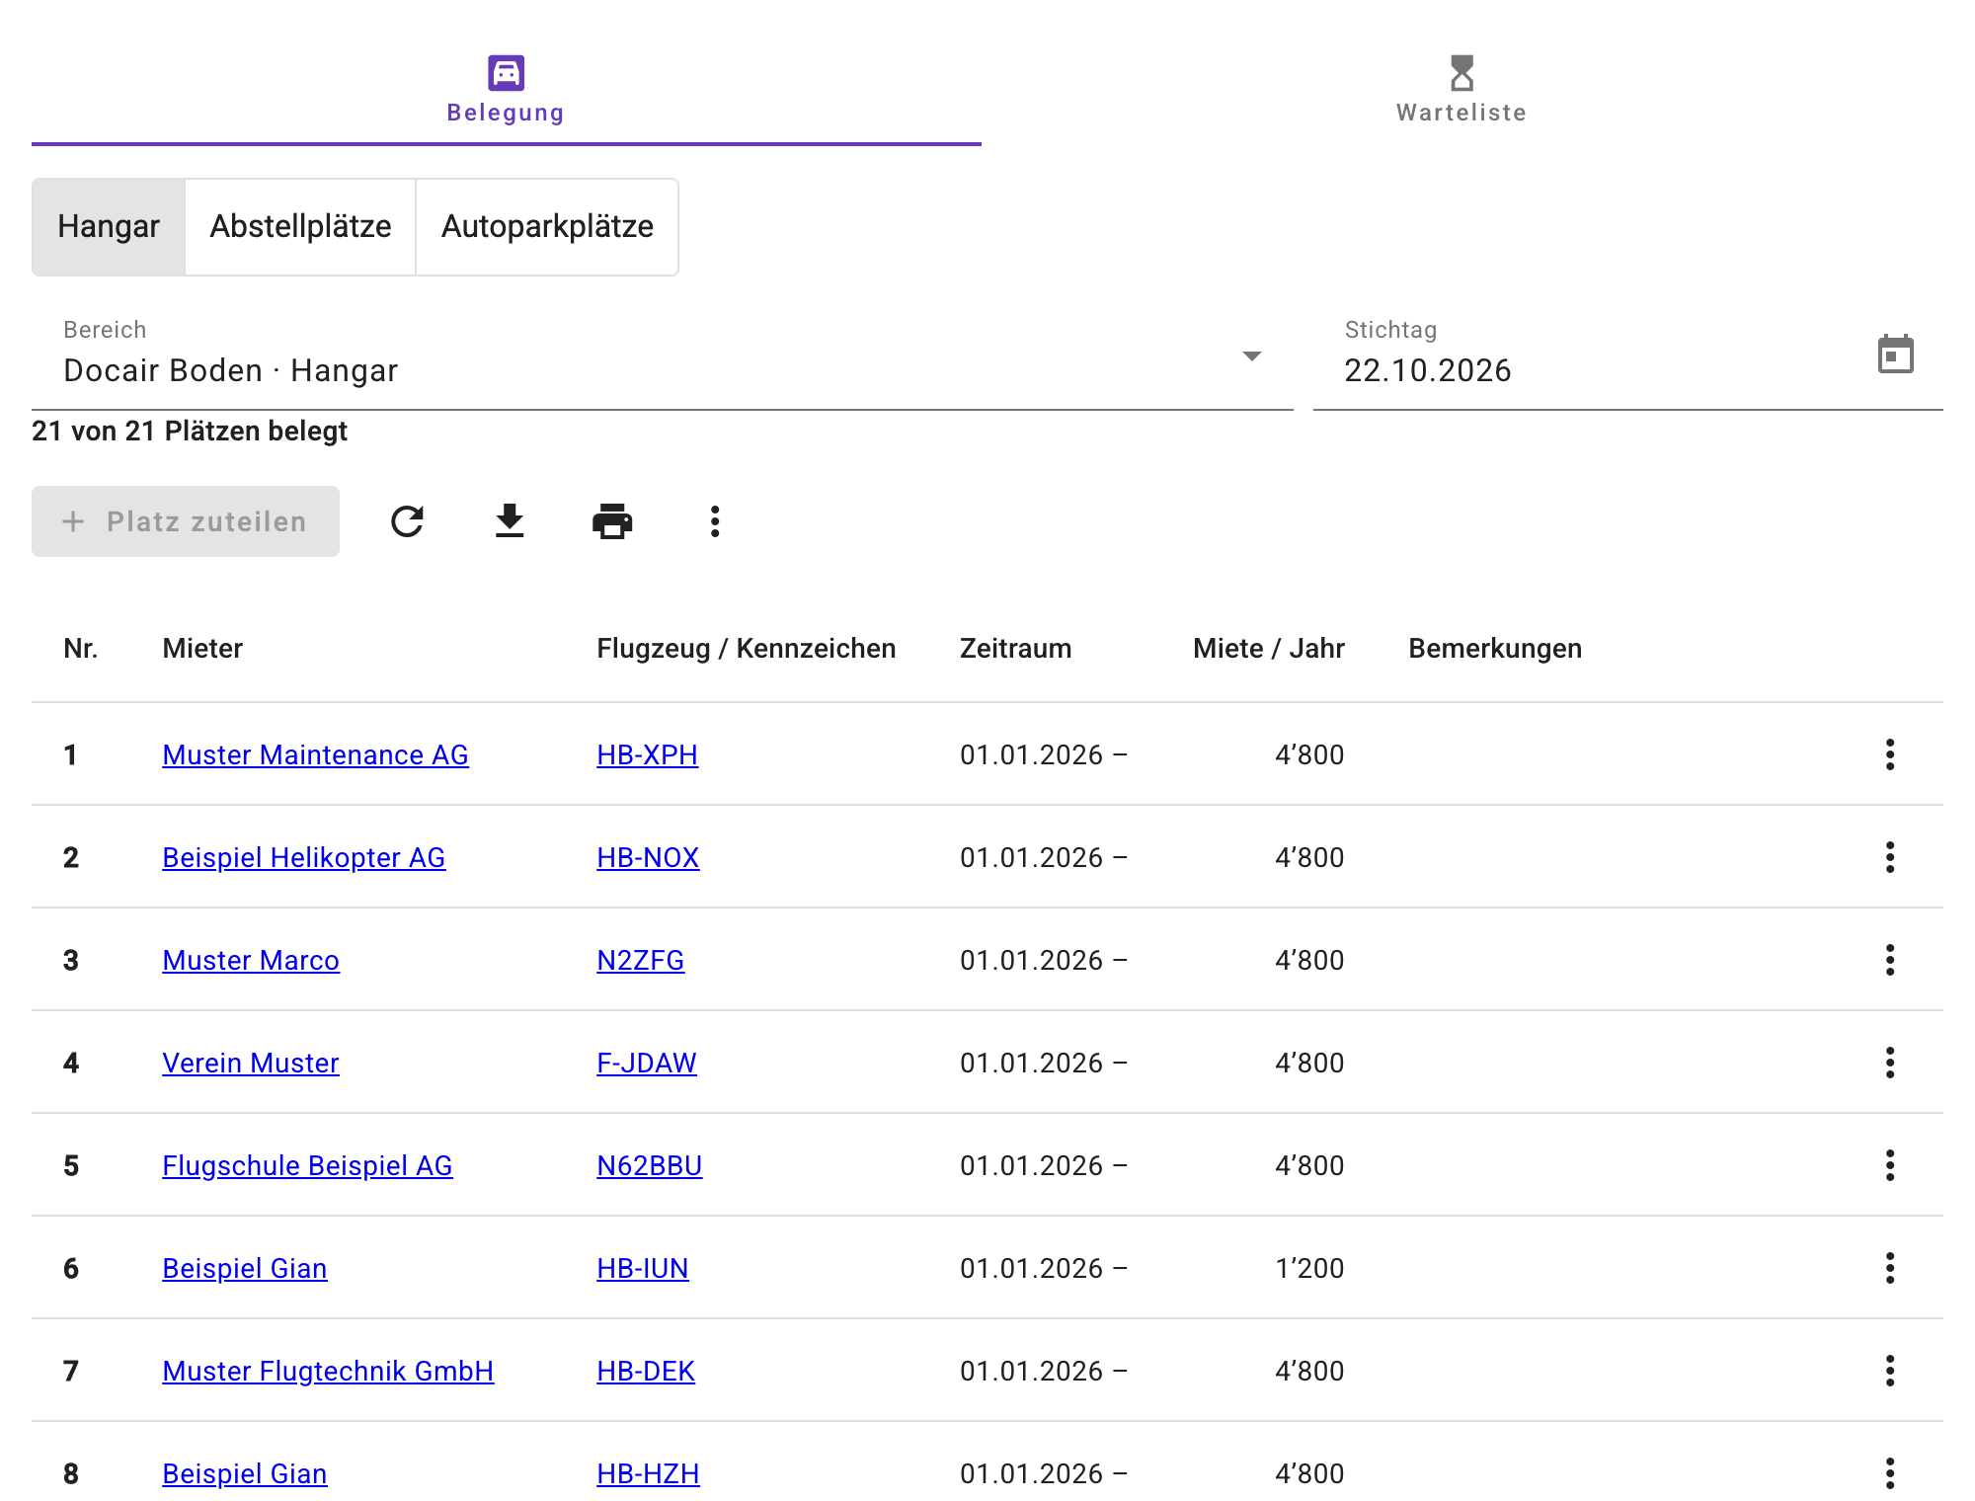Expand the Bereich dropdown
The width and height of the screenshot is (1975, 1501).
point(663,357)
